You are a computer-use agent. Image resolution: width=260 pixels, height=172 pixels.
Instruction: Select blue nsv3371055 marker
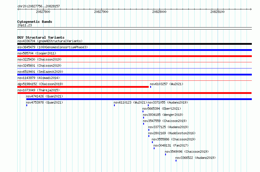[148, 105]
